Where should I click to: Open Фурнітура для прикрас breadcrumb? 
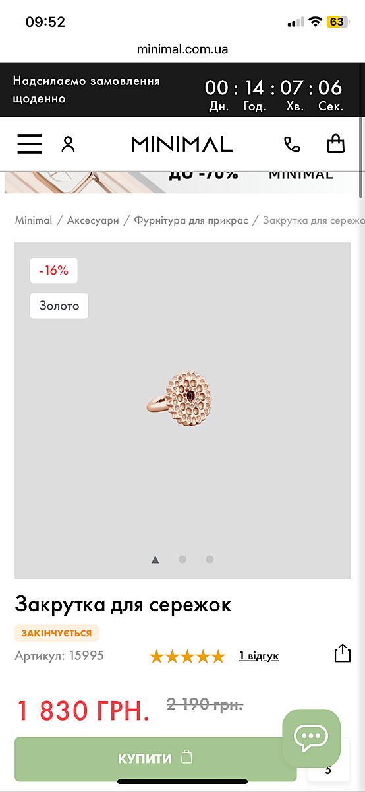tap(191, 220)
